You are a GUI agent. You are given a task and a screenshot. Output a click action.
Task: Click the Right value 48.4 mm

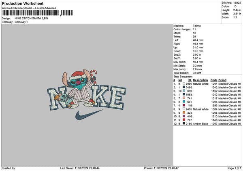[x=198, y=44]
